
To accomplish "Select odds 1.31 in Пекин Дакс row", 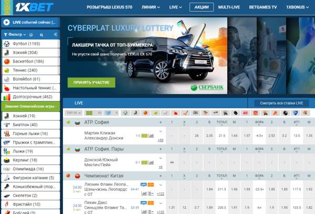I will [x=172, y=207].
